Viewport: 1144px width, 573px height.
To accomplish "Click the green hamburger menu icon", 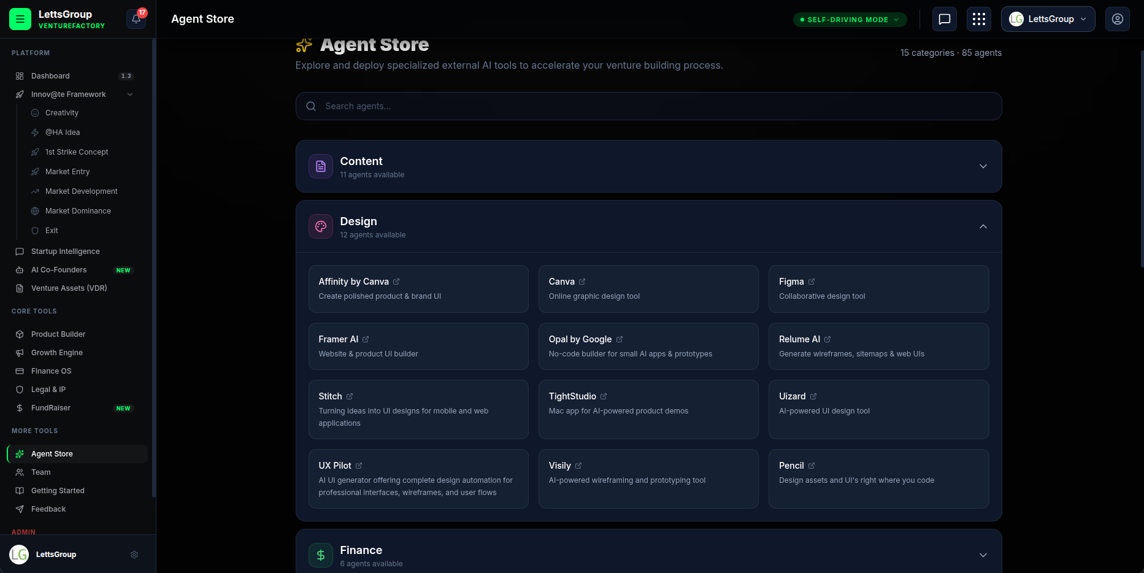I will pos(20,19).
